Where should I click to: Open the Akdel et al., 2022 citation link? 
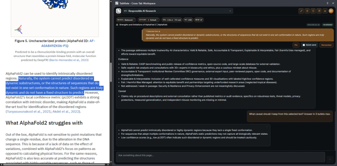pyautogui.click(x=65, y=112)
